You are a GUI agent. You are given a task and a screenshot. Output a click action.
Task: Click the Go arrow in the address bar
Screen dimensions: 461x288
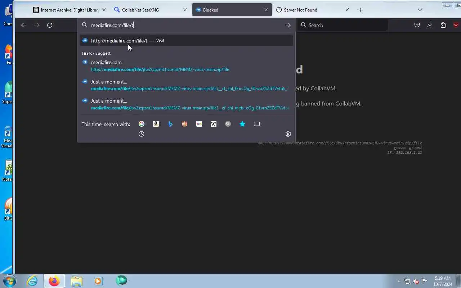[x=288, y=25]
